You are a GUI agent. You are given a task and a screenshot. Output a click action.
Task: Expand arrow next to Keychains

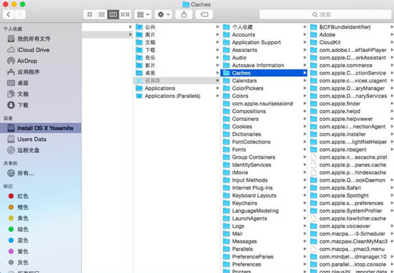(x=305, y=203)
